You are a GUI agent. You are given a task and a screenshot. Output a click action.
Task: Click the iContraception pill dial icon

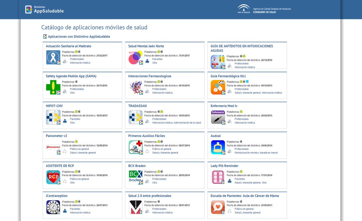pos(53,207)
